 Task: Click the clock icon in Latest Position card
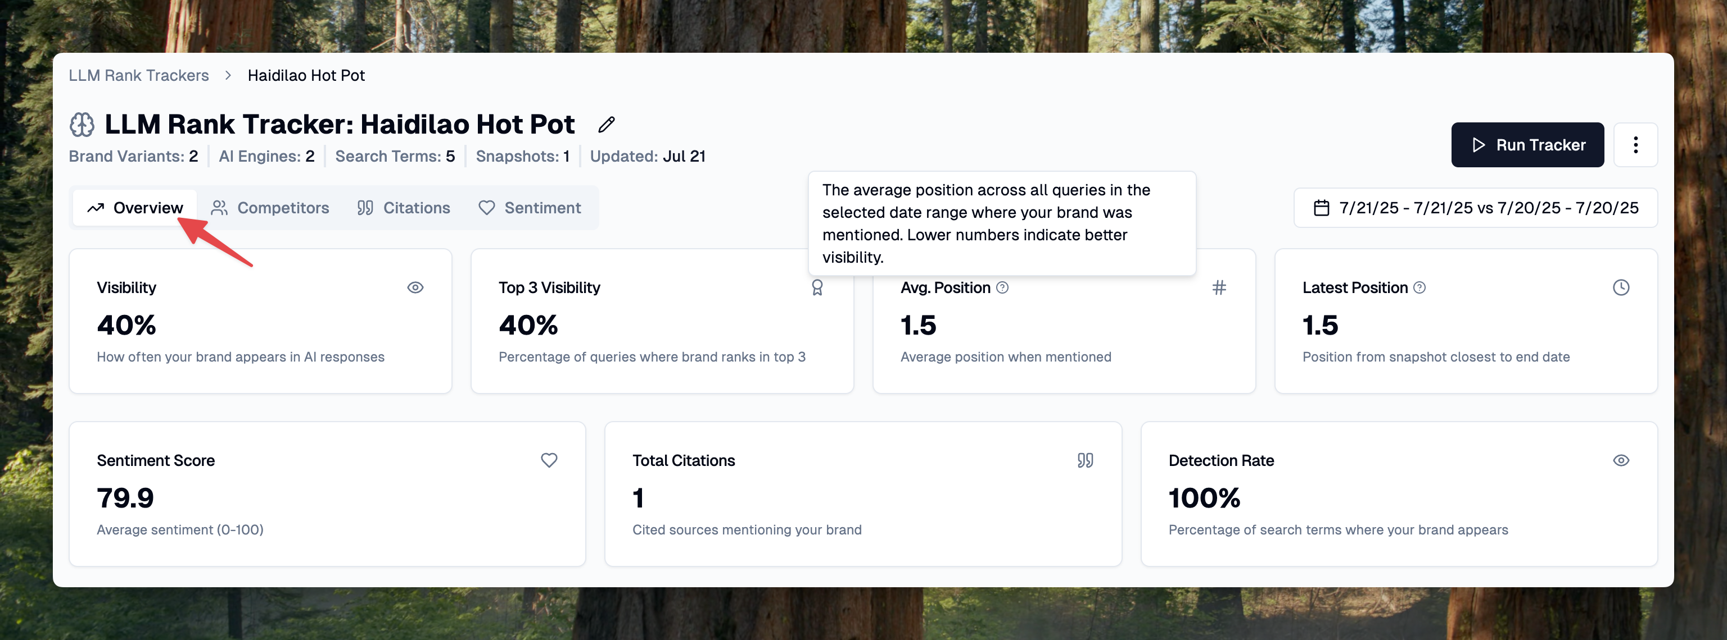pyautogui.click(x=1620, y=288)
